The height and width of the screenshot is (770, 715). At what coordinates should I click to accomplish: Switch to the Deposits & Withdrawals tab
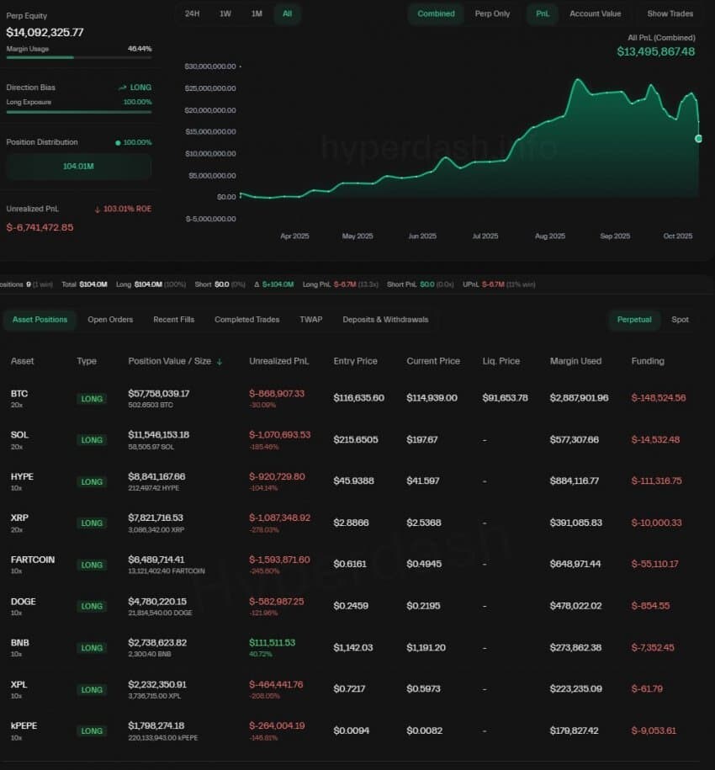click(x=385, y=320)
